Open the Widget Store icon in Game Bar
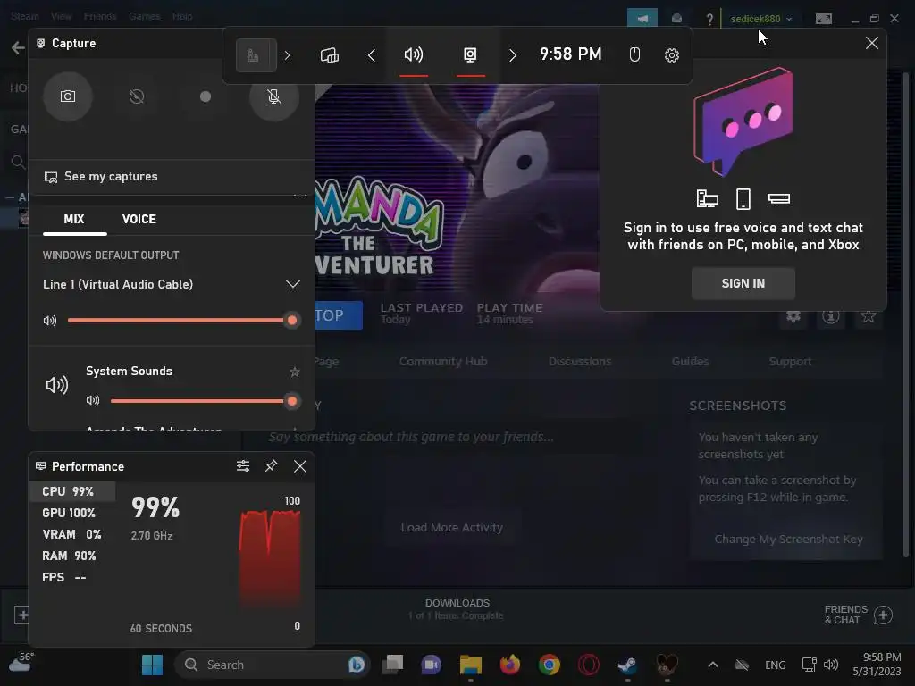Viewport: 915px width, 686px height. point(330,55)
